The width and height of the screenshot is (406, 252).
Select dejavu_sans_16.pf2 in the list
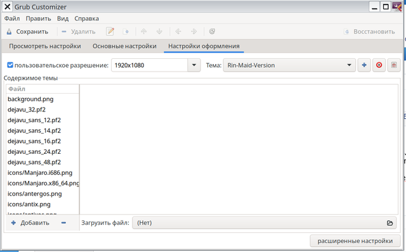43,141
